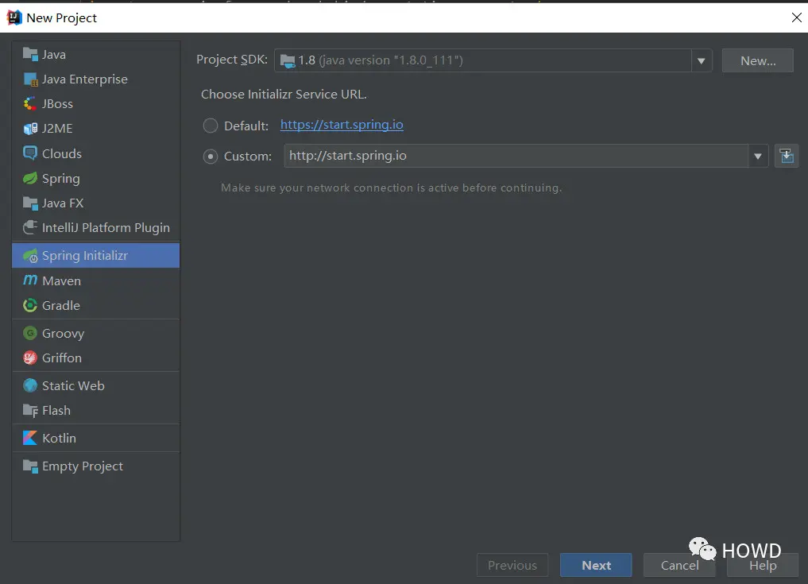This screenshot has height=584, width=808.
Task: Click the network connection hint text
Action: click(391, 188)
